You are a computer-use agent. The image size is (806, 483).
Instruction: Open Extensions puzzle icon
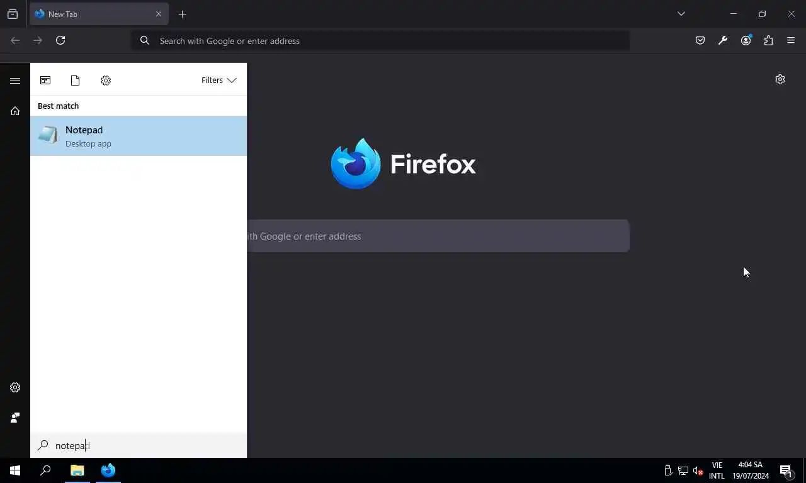768,40
